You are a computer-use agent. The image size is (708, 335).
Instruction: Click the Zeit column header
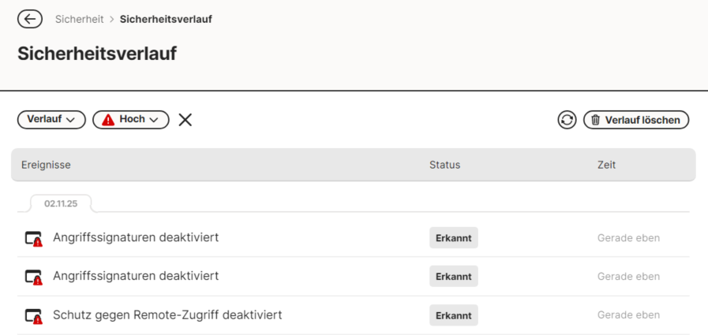(x=606, y=165)
